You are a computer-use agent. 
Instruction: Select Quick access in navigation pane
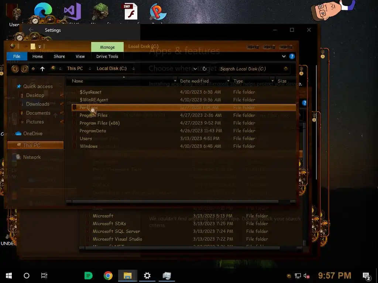point(38,86)
